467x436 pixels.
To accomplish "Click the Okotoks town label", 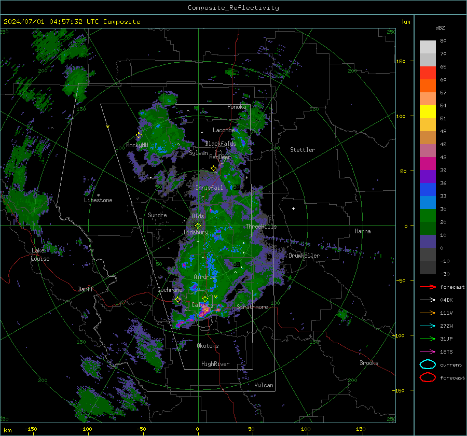I will point(208,346).
